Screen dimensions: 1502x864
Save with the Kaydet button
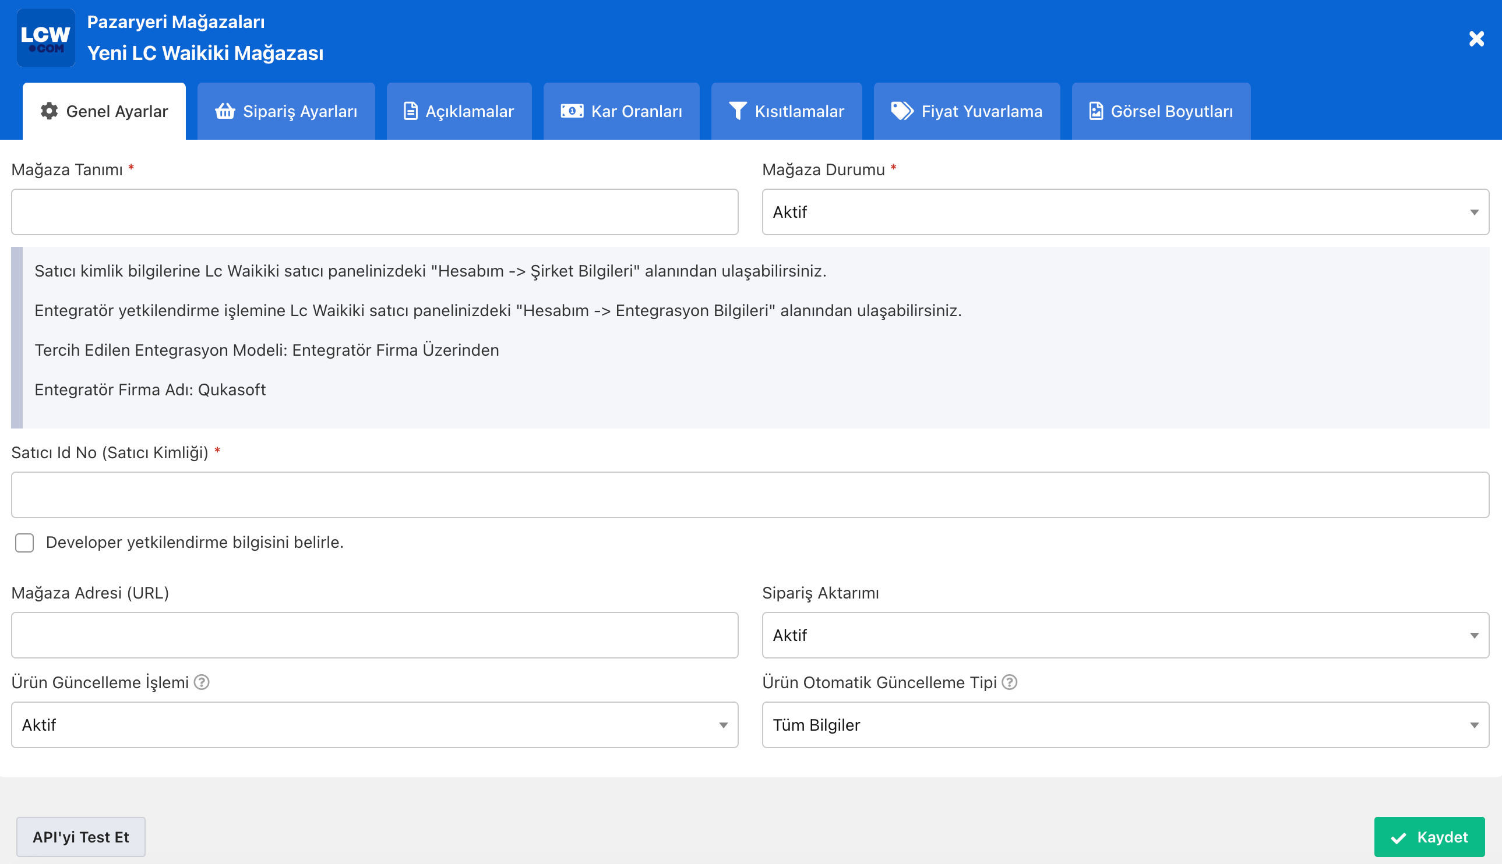coord(1429,837)
